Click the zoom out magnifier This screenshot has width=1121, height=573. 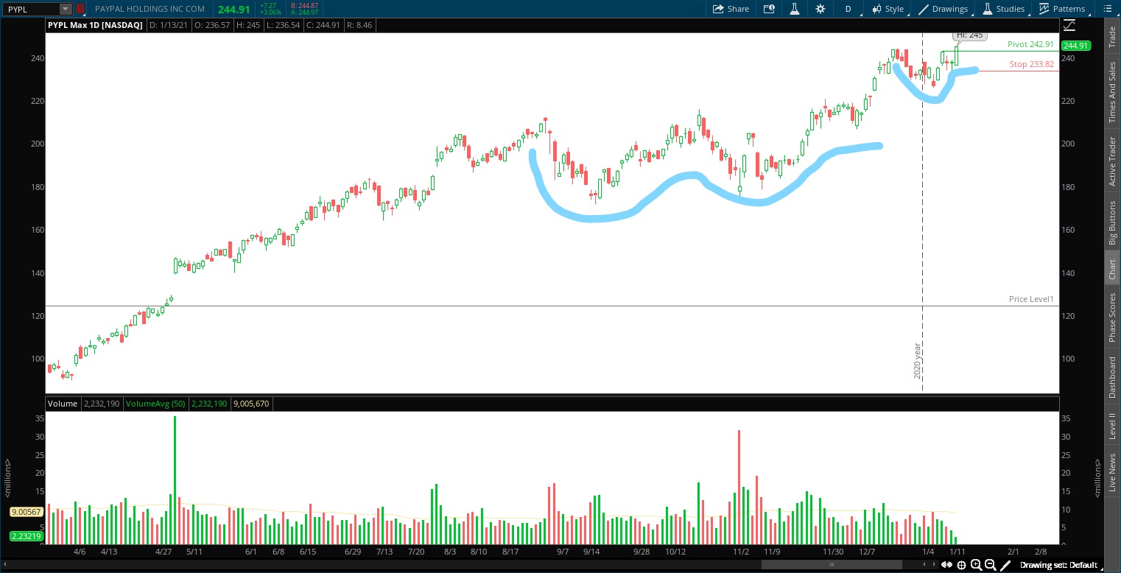(991, 565)
